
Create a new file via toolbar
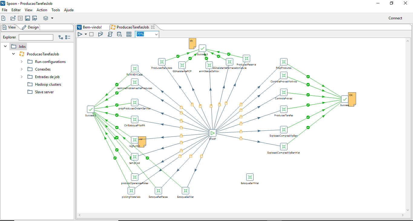[3, 18]
